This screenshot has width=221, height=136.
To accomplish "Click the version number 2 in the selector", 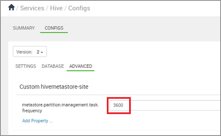I will click(38, 52).
